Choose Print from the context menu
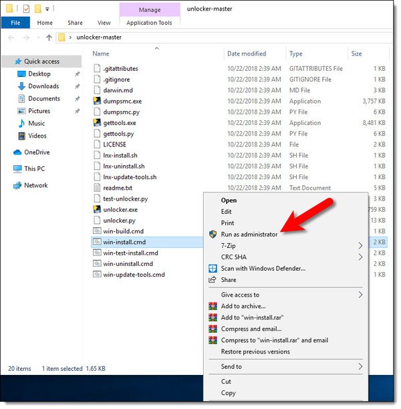Image resolution: width=401 pixels, height=409 pixels. click(285, 223)
